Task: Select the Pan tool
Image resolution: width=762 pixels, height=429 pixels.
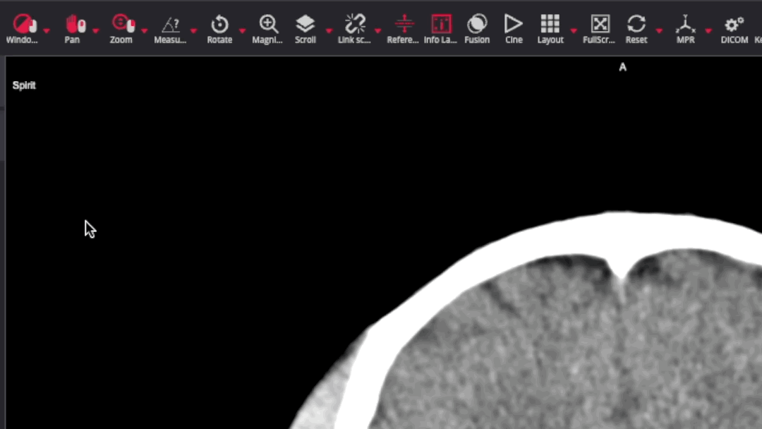Action: [x=73, y=29]
